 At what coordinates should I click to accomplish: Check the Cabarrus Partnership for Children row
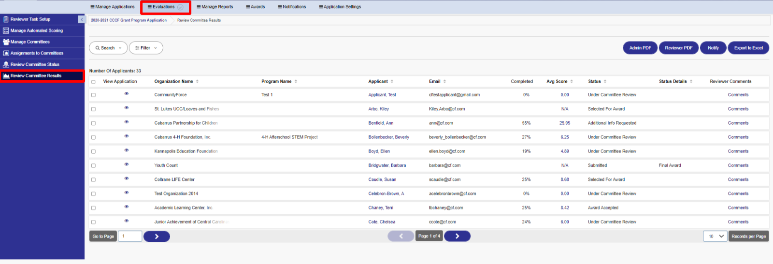point(93,123)
